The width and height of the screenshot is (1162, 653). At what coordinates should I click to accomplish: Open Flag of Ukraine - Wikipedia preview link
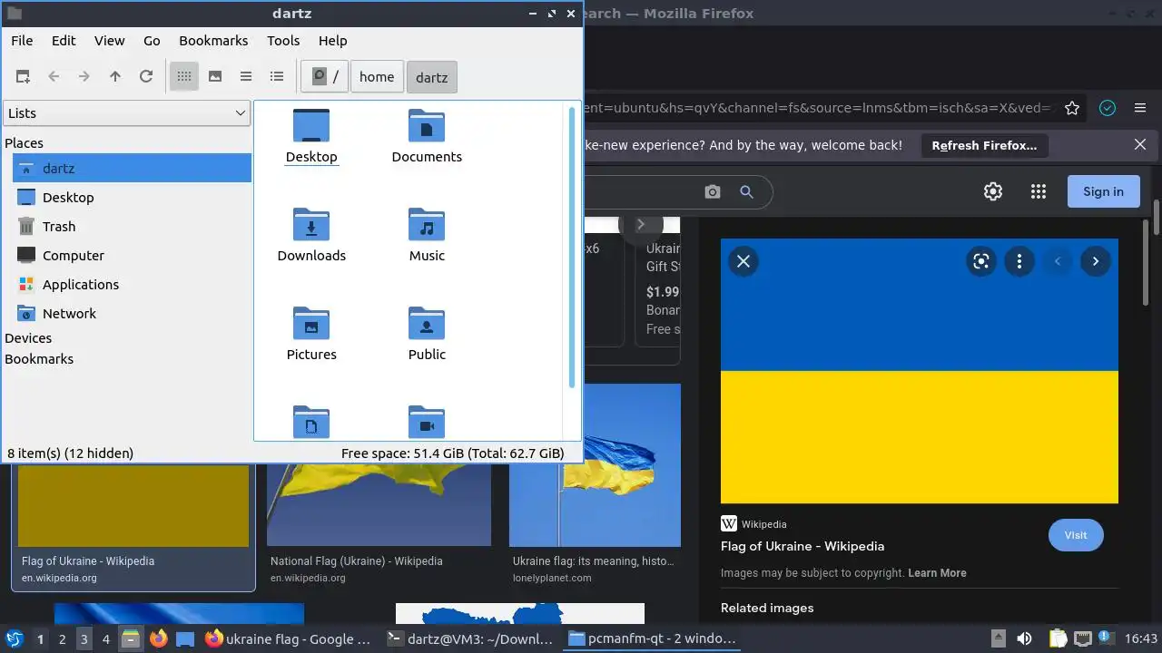pyautogui.click(x=803, y=546)
